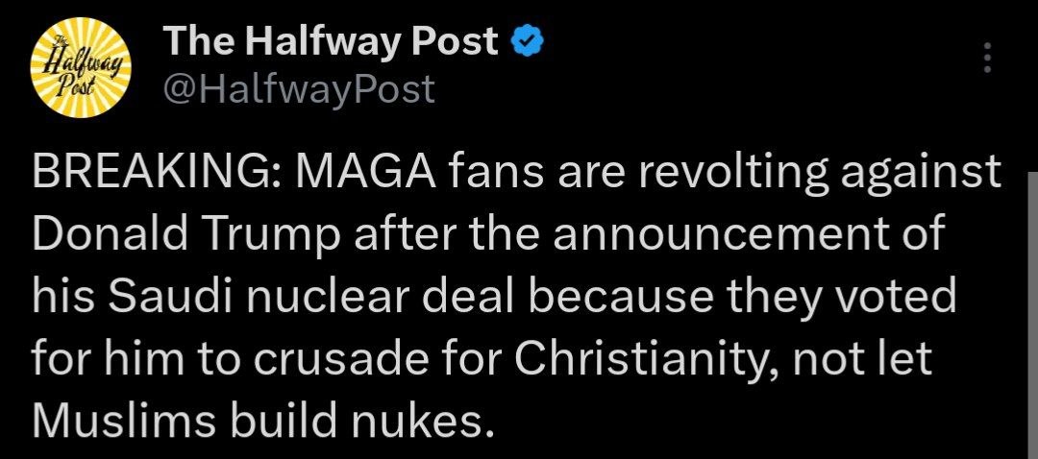Click the display name The Halfway Post
This screenshot has width=1038, height=459.
point(331,41)
